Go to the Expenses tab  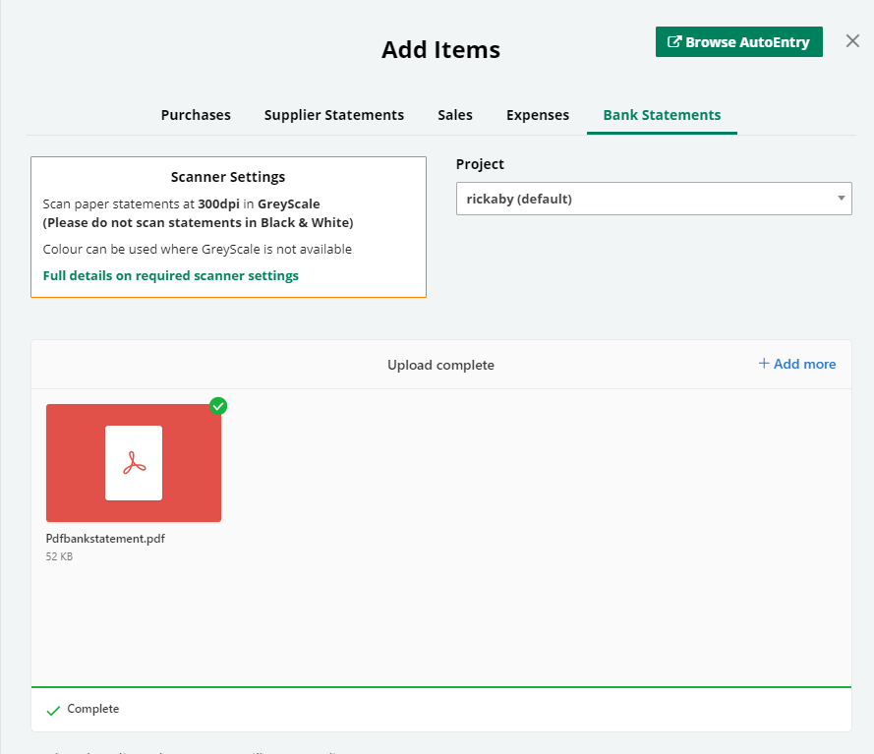pyautogui.click(x=538, y=115)
